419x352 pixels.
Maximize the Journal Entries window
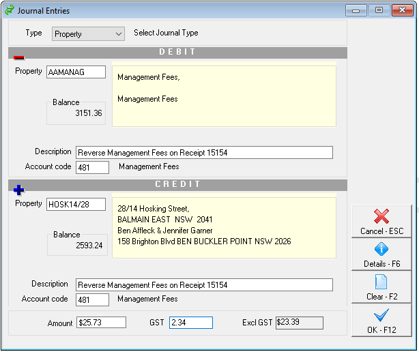[x=379, y=10]
